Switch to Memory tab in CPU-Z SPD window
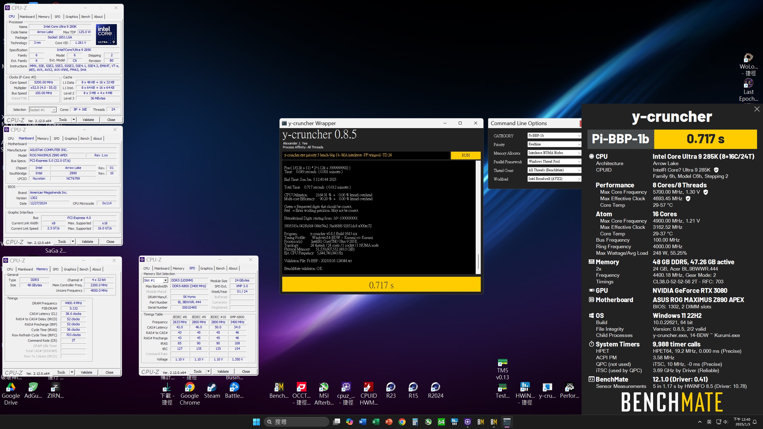The image size is (763, 429). point(178,268)
